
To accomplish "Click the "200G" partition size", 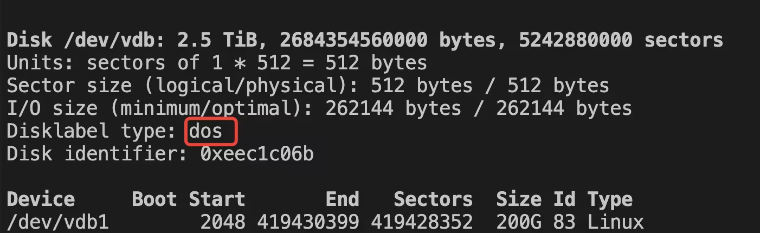I will point(518,222).
